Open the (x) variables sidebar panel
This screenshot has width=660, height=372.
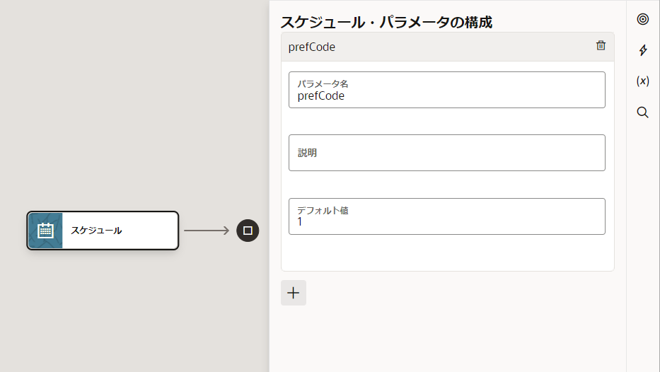[x=642, y=81]
